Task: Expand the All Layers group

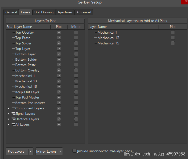Action: (x=8, y=124)
